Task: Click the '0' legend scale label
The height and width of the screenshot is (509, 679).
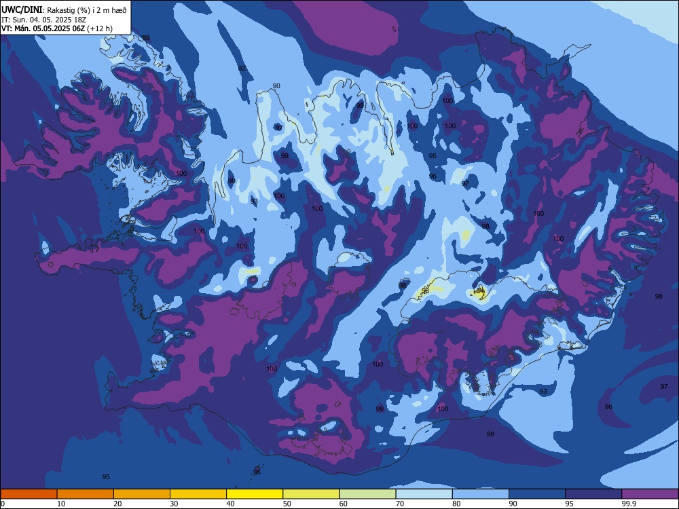Action: (3, 504)
